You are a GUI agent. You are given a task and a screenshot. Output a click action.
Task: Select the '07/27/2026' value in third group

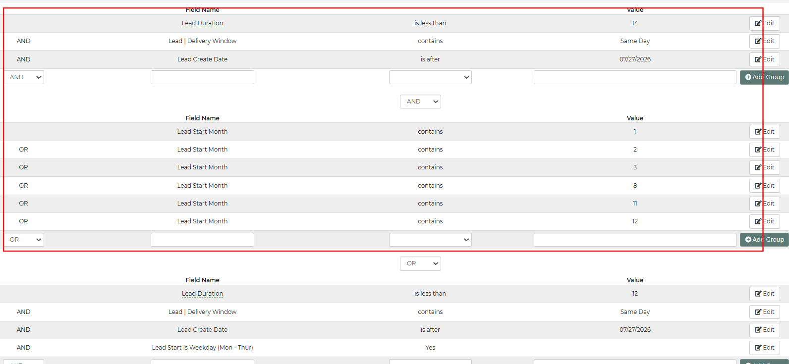pos(635,330)
